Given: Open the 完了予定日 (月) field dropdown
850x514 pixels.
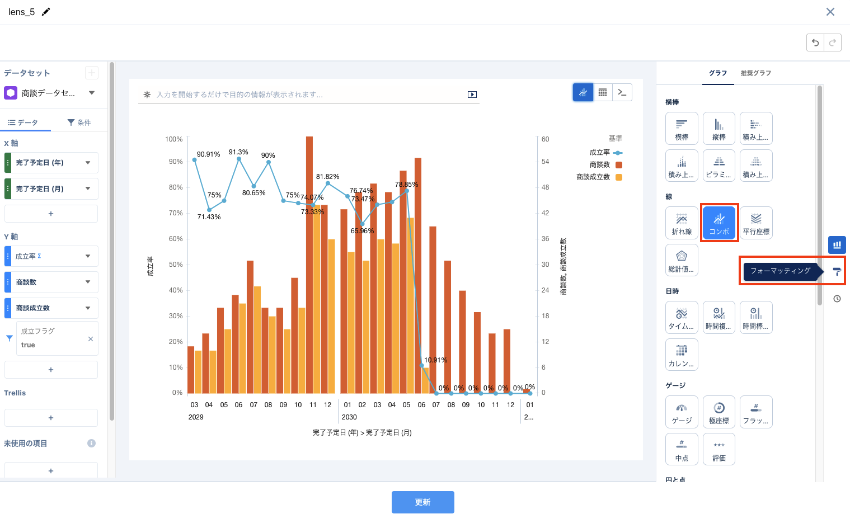Looking at the screenshot, I should pos(88,188).
